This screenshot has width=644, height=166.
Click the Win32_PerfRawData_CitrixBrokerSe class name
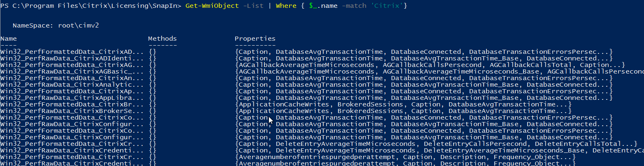pyautogui.click(x=72, y=111)
